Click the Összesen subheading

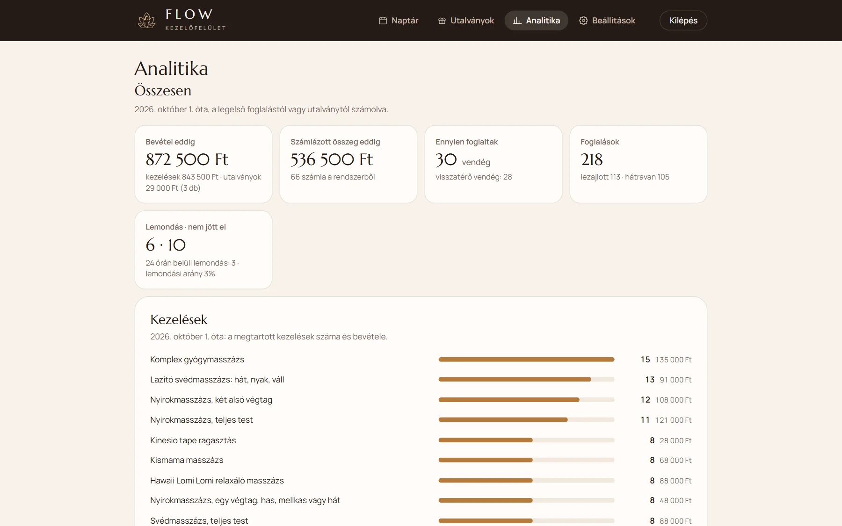coord(163,90)
